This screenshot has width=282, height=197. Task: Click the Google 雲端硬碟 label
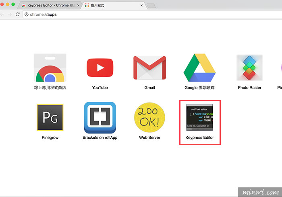pyautogui.click(x=199, y=88)
